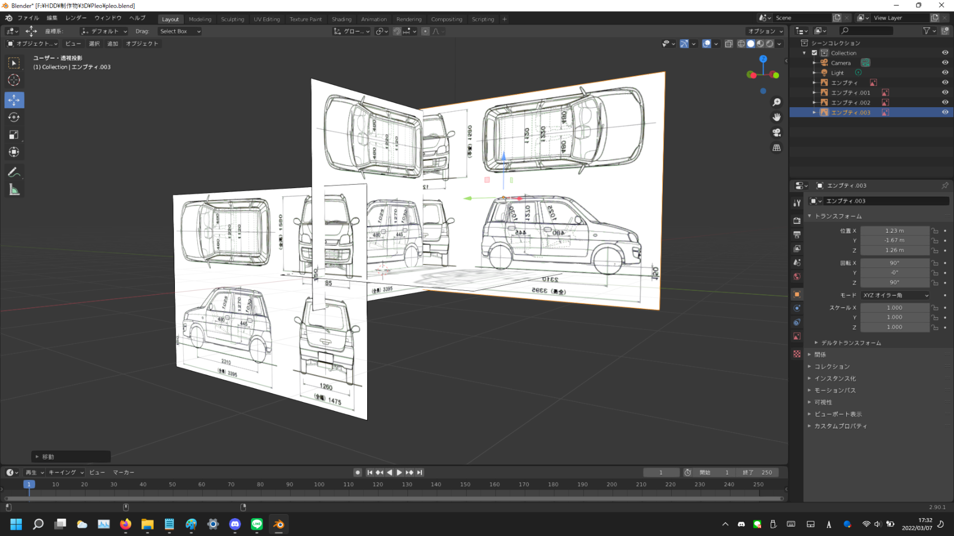Open the Select Box drag dropdown
The height and width of the screenshot is (536, 954).
pos(179,31)
